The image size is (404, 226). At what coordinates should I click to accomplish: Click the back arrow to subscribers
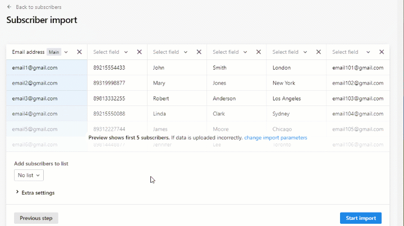[10, 7]
